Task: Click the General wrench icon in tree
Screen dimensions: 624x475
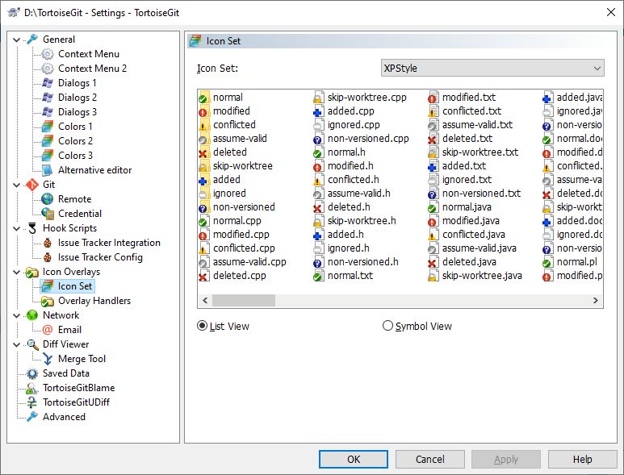Action: (31, 40)
